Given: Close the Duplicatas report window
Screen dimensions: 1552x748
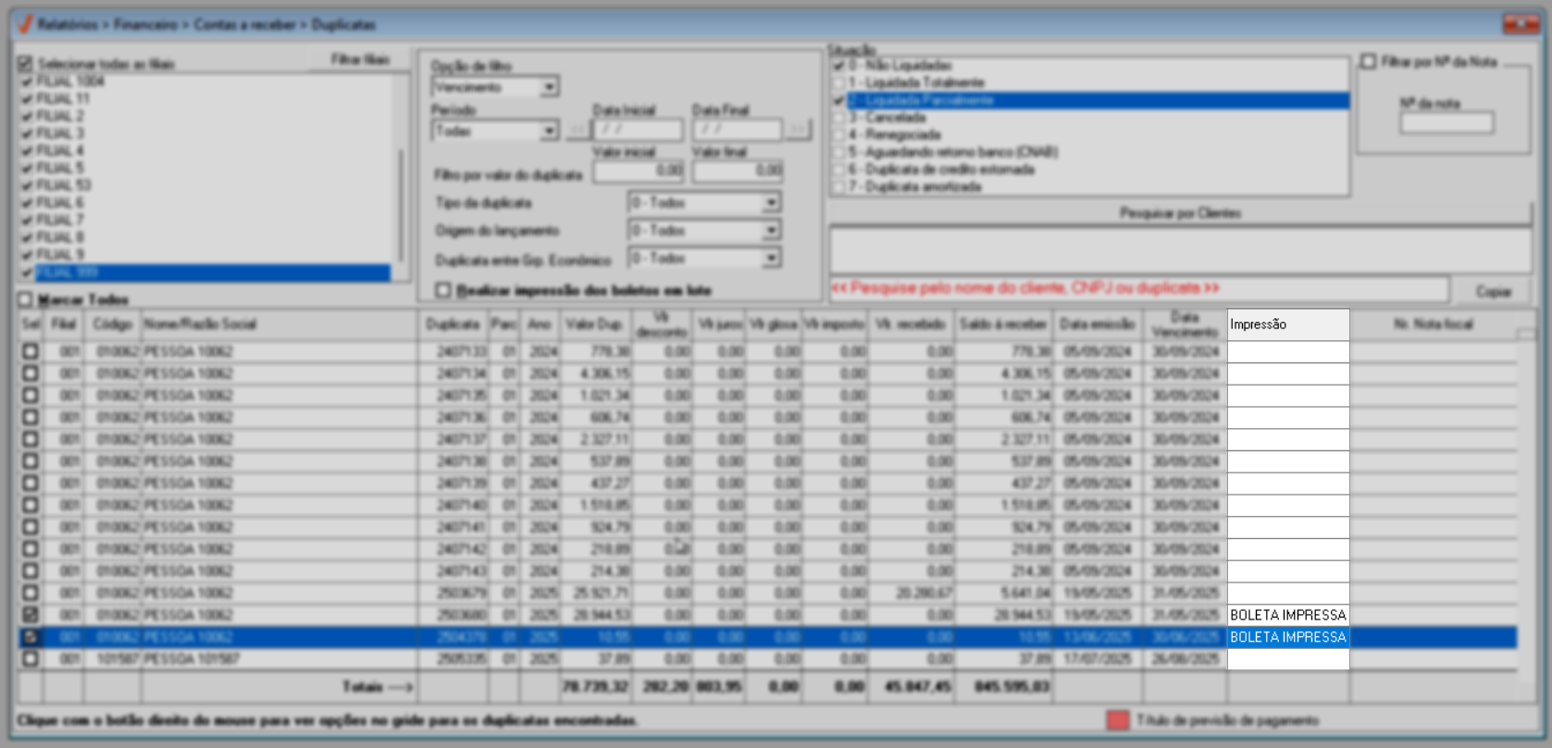Looking at the screenshot, I should click(x=1521, y=24).
